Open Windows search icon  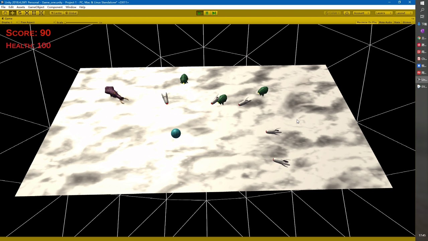pos(422,10)
